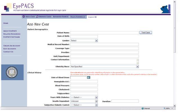Click page scrollbar up arrow
This screenshot has width=192, height=112.
(175, 2)
